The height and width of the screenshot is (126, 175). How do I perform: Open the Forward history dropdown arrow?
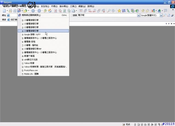tap(42, 11)
